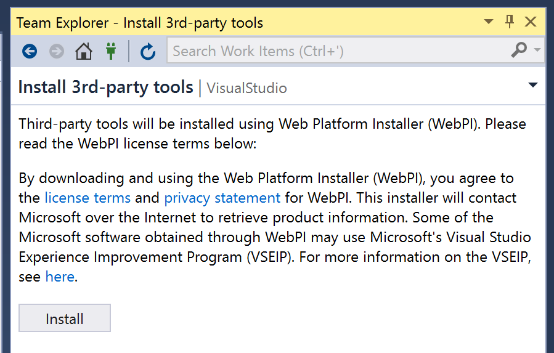Close the Team Explorer panel
This screenshot has height=353, width=554.
coord(530,22)
